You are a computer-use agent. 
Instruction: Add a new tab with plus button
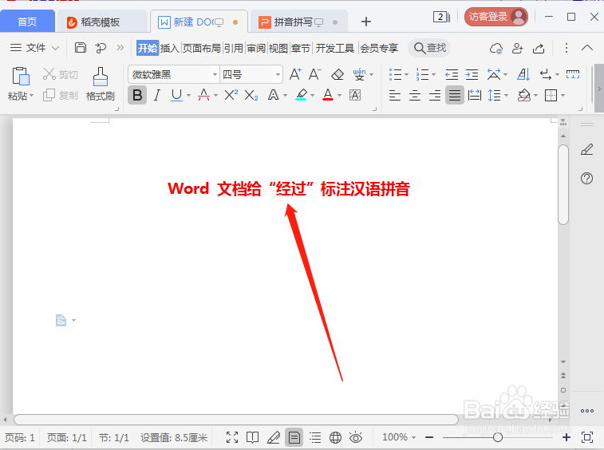point(366,22)
